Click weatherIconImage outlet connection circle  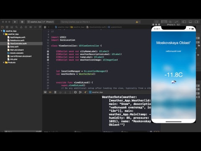(x=48, y=60)
